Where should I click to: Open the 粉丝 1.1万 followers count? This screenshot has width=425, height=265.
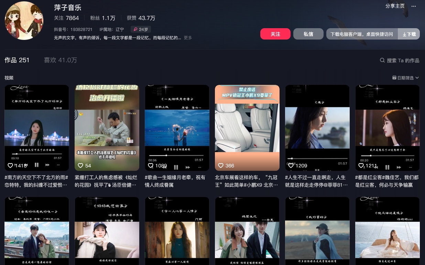point(102,18)
